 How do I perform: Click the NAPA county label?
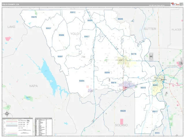point(34,86)
